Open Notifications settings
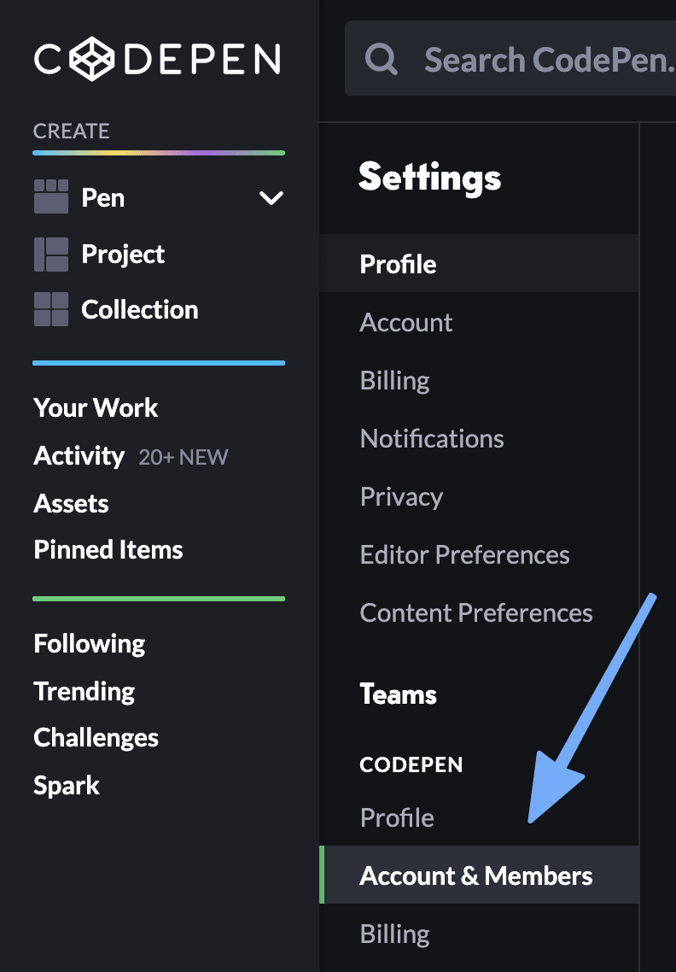This screenshot has width=676, height=972. [x=432, y=438]
